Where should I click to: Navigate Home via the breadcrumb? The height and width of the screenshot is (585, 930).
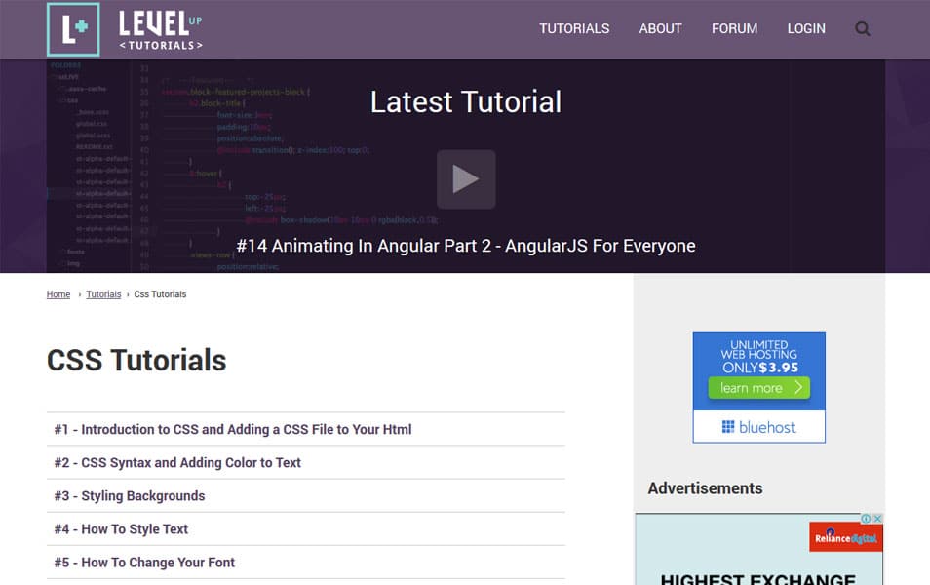(x=58, y=293)
